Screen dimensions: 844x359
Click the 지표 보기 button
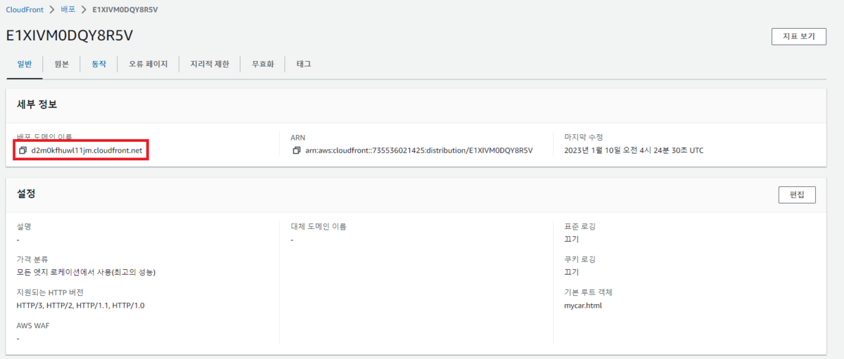[x=798, y=37]
